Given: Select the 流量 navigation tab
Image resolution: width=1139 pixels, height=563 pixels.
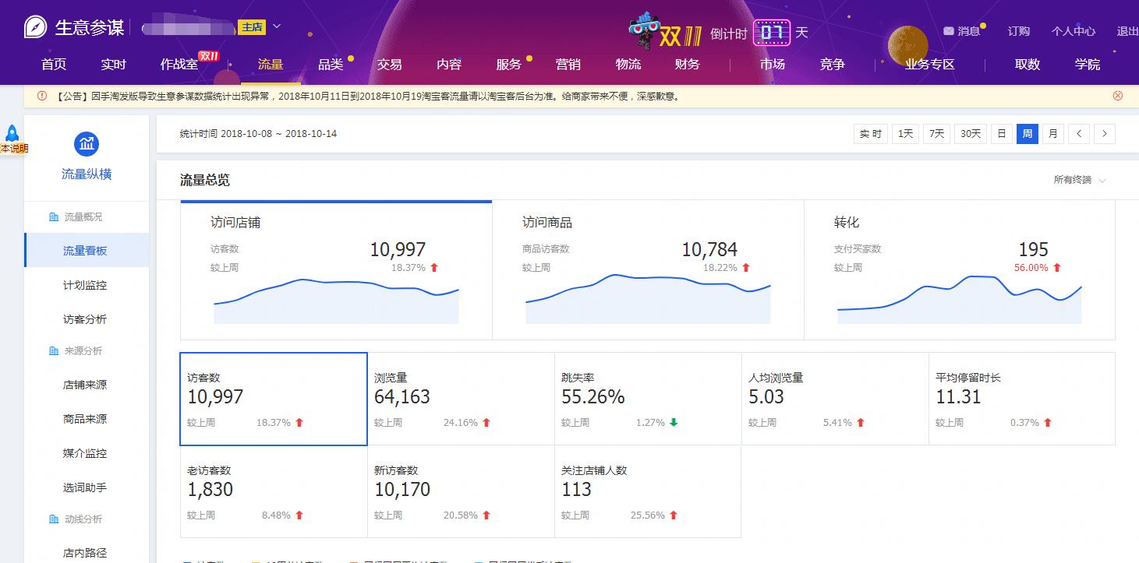Looking at the screenshot, I should pyautogui.click(x=271, y=64).
